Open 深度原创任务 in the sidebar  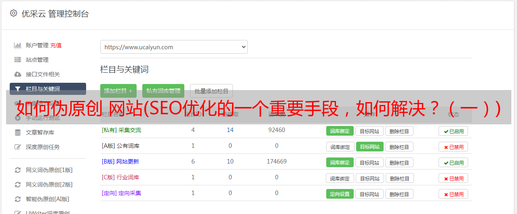click(x=43, y=147)
